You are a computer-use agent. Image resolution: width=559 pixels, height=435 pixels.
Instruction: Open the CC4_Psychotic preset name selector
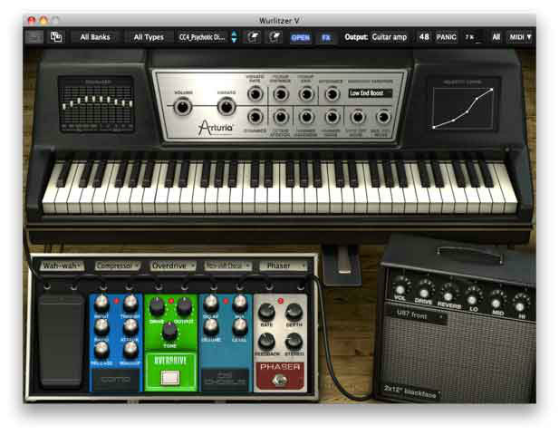[202, 37]
